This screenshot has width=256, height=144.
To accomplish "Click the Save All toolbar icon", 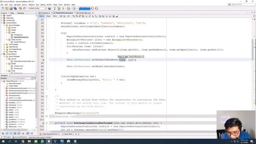I will click(x=15, y=8).
